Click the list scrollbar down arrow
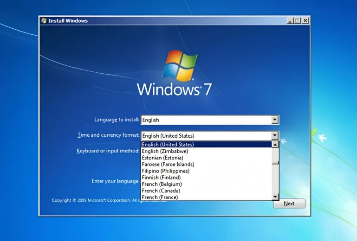 click(x=275, y=197)
